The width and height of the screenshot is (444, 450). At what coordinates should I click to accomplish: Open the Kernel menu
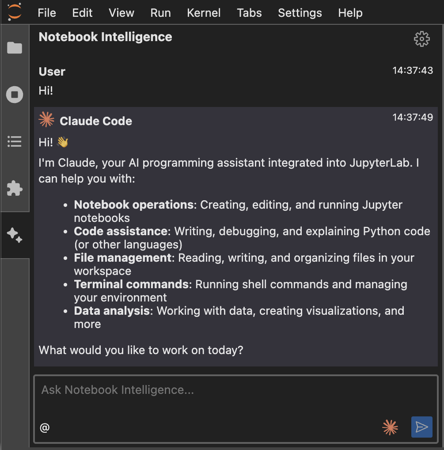(x=204, y=13)
